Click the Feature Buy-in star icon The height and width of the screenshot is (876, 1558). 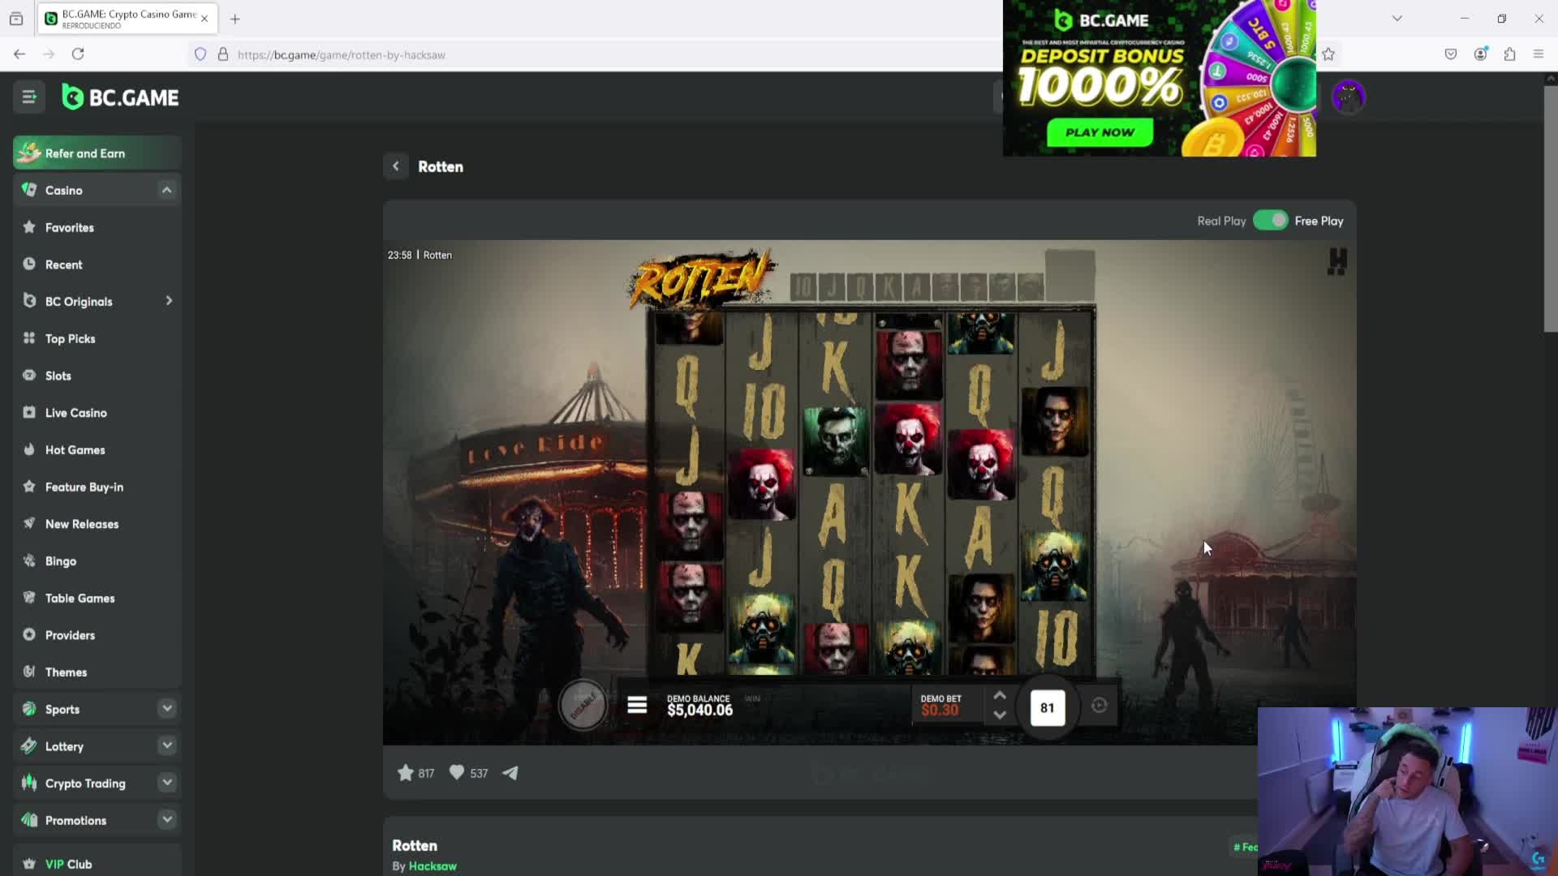[x=29, y=487]
